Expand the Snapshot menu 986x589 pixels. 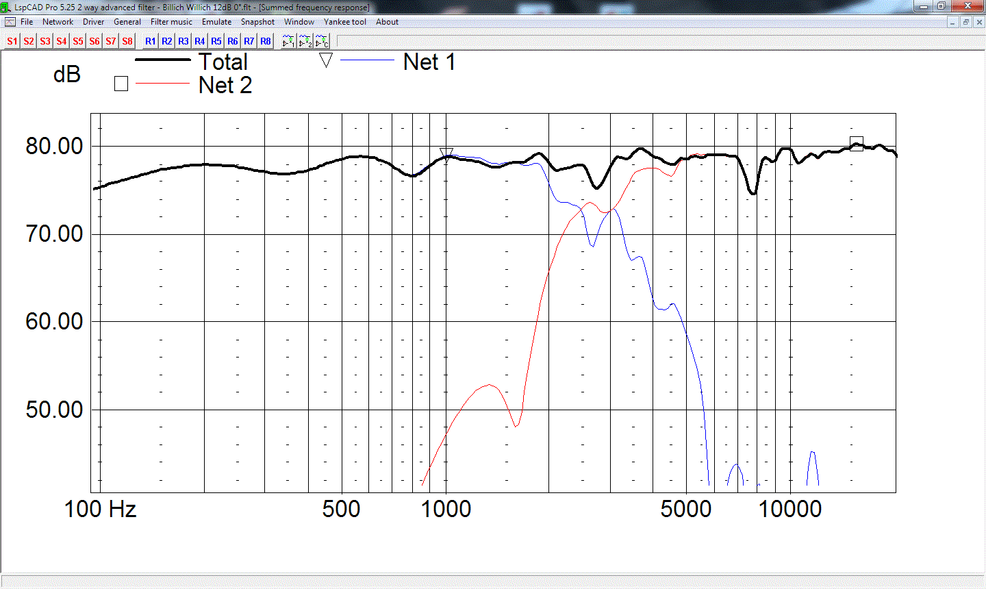coord(257,22)
